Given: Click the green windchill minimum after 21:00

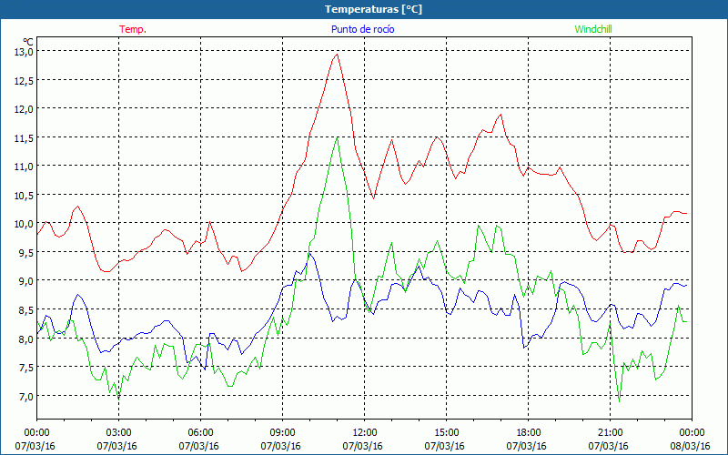Looking at the screenshot, I should pos(619,401).
